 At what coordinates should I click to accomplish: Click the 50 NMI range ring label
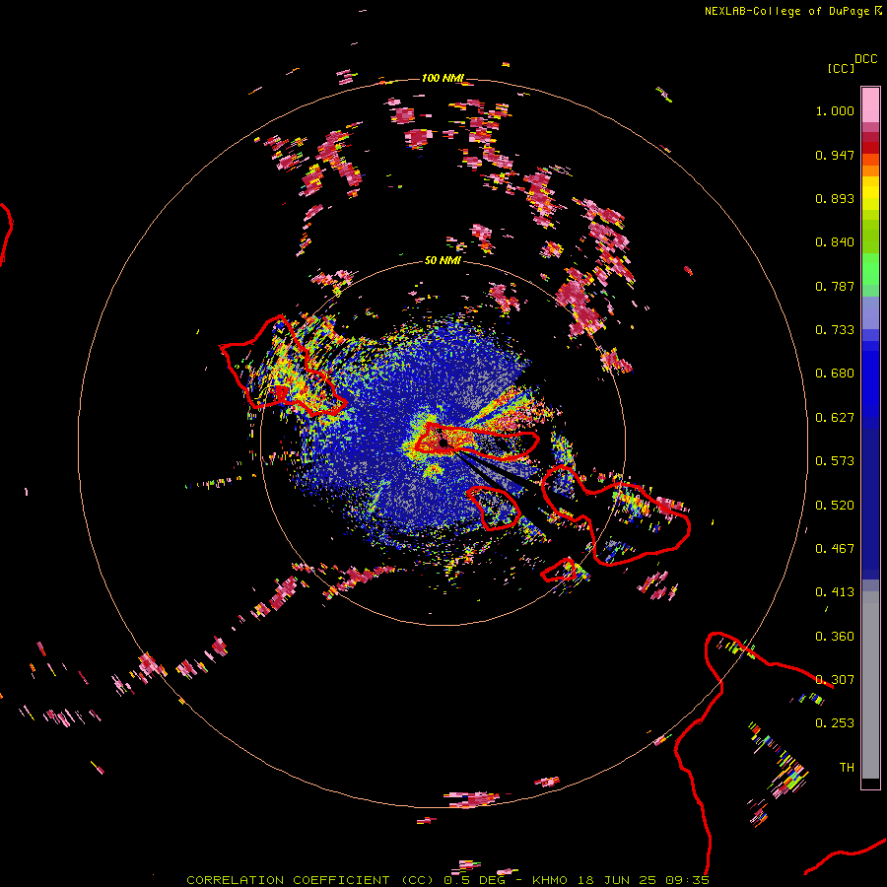(x=443, y=261)
